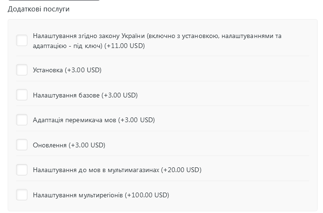Click the Установка label text
This screenshot has width=323, height=213.
(48, 70)
